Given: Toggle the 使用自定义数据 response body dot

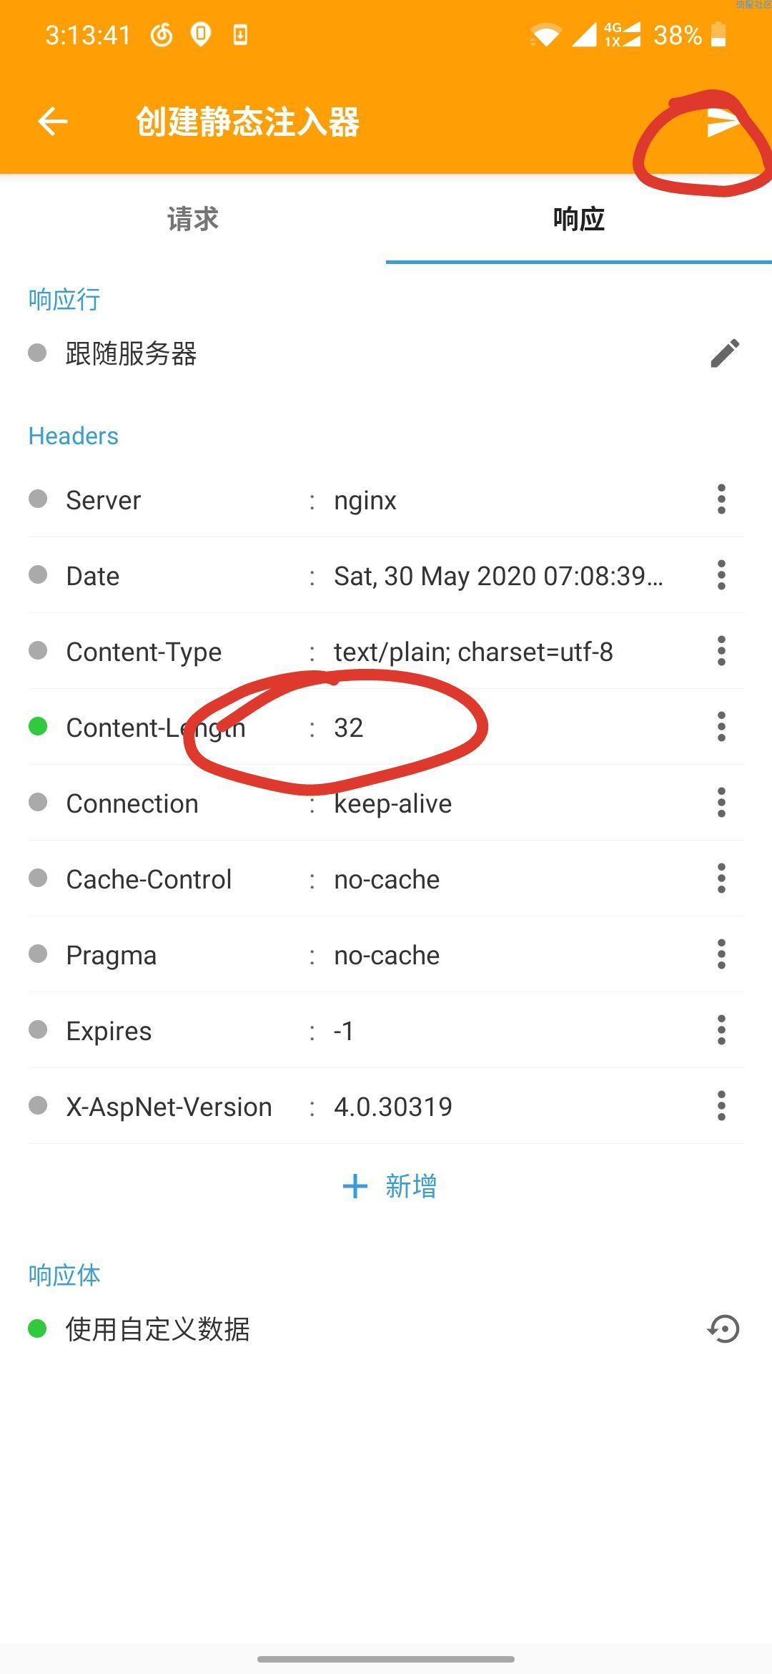Looking at the screenshot, I should (x=37, y=1329).
